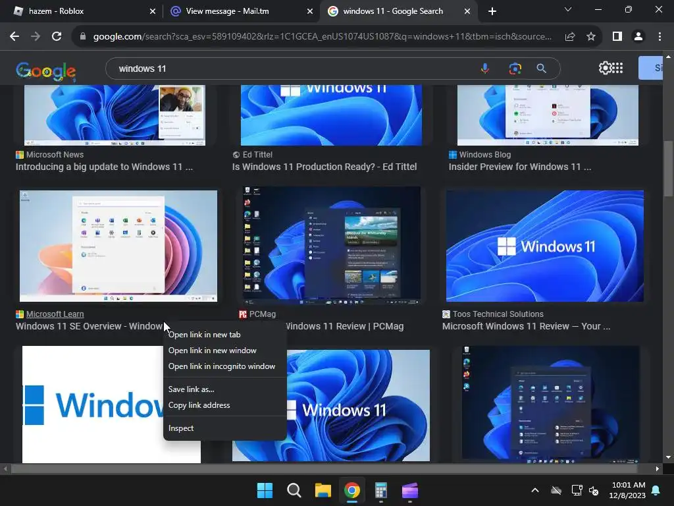Open the tab search dropdown arrow
Screen dimensions: 674x506
pyautogui.click(x=568, y=9)
